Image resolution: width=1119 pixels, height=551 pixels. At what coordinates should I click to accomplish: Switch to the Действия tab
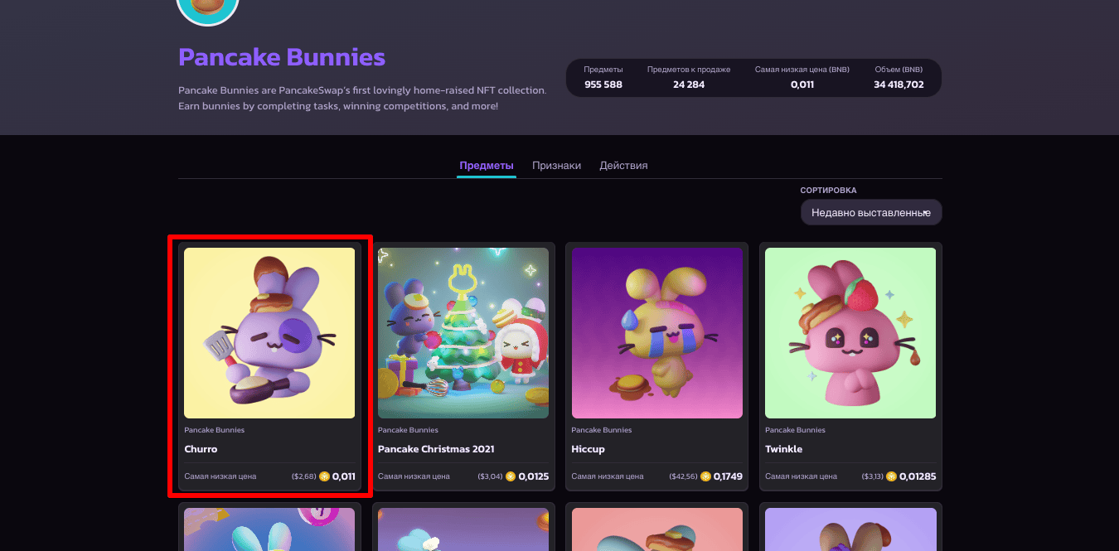[x=623, y=165]
